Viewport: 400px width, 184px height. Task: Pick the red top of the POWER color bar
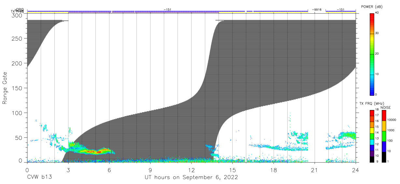point(372,18)
